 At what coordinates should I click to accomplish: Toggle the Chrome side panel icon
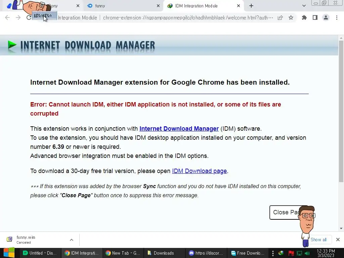(315, 17)
